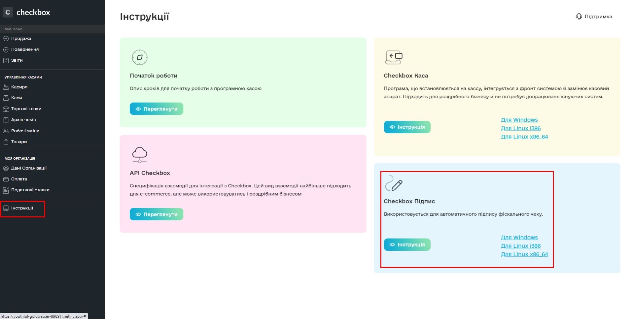
Task: Click the checkbox logo icon
Action: pyautogui.click(x=8, y=12)
